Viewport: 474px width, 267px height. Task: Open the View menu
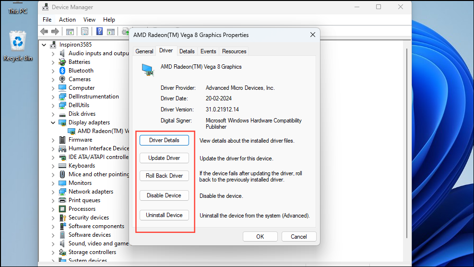89,20
